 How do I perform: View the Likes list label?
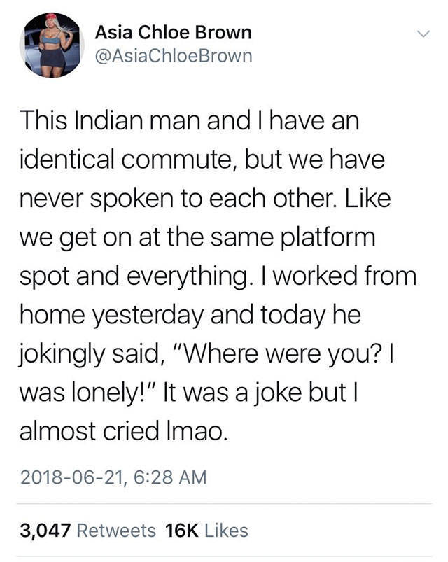pos(227,531)
